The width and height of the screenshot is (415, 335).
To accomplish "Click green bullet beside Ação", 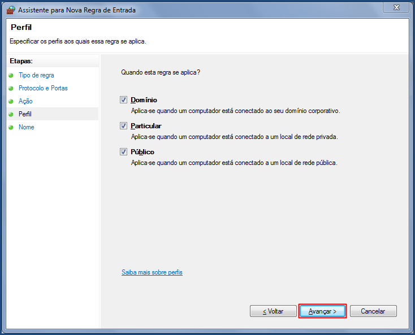I will point(11,101).
